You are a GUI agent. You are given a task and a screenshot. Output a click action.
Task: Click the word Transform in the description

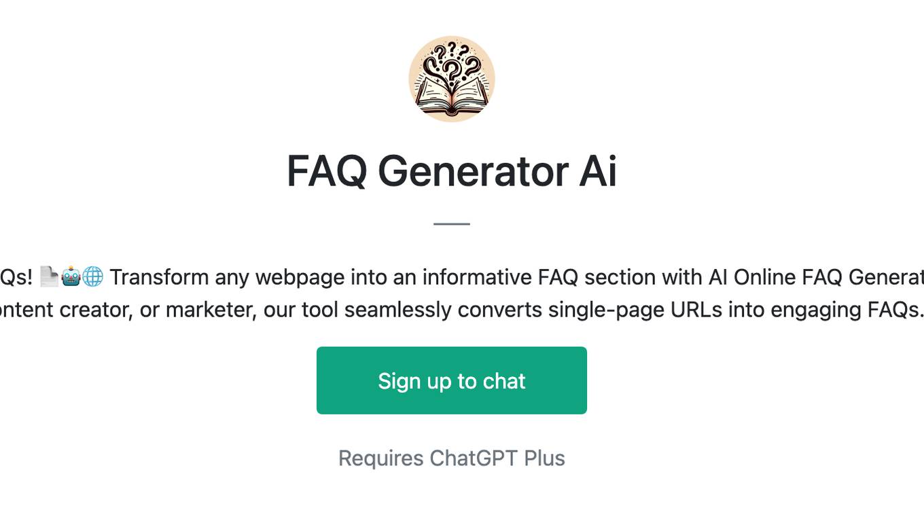(x=159, y=276)
